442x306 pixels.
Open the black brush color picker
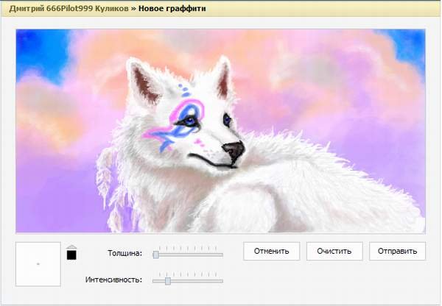(71, 255)
